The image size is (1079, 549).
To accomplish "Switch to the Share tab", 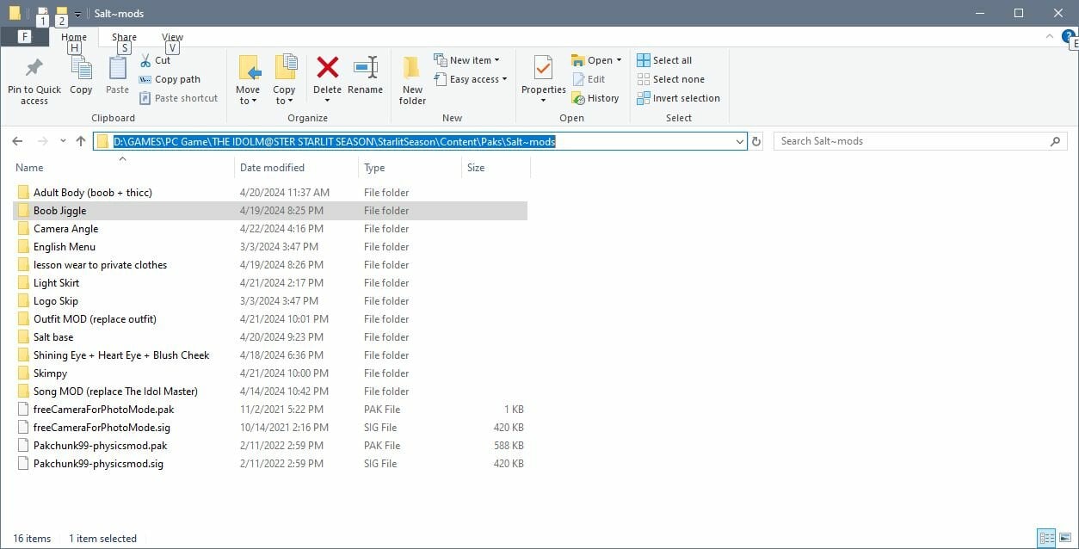I will [124, 37].
